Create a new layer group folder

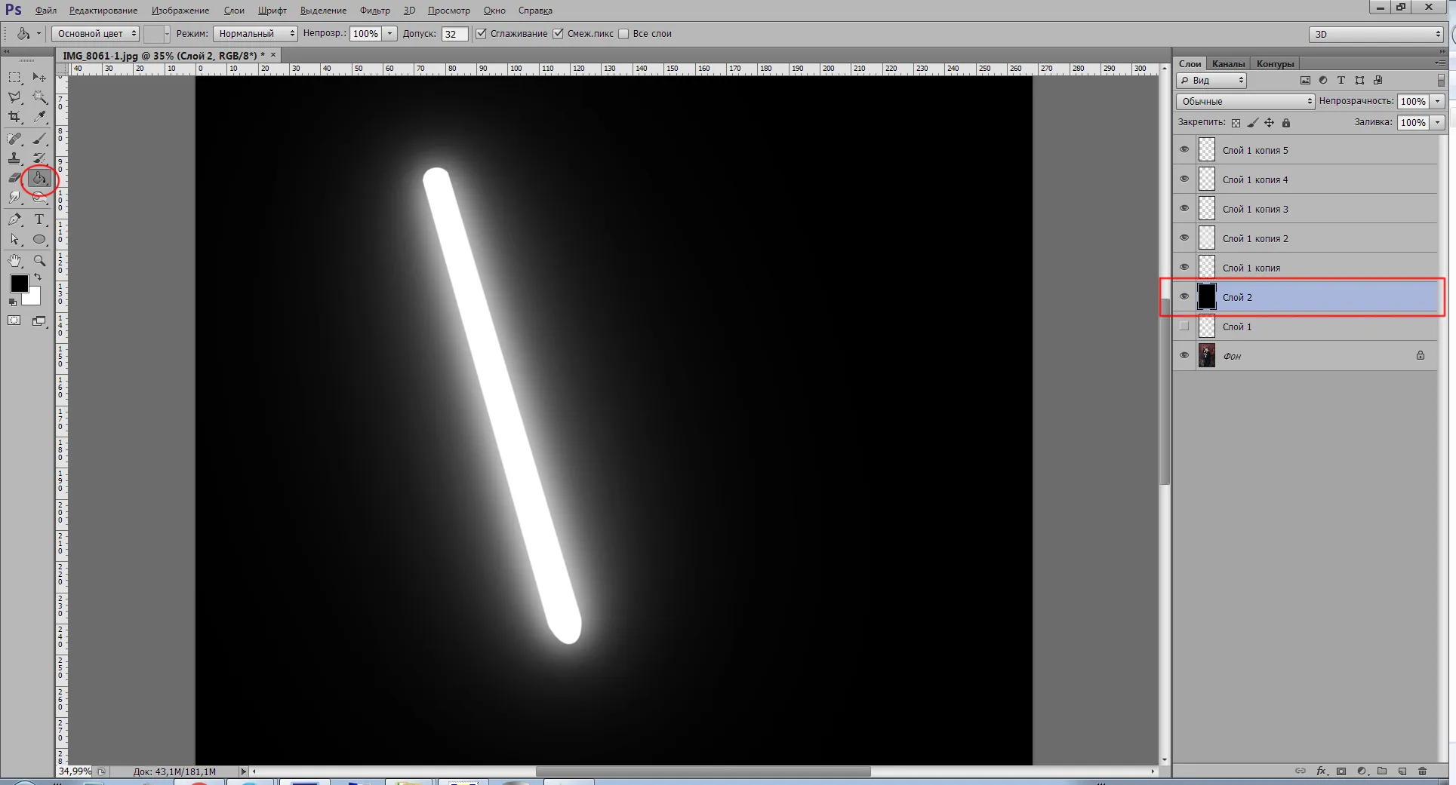[x=1382, y=771]
